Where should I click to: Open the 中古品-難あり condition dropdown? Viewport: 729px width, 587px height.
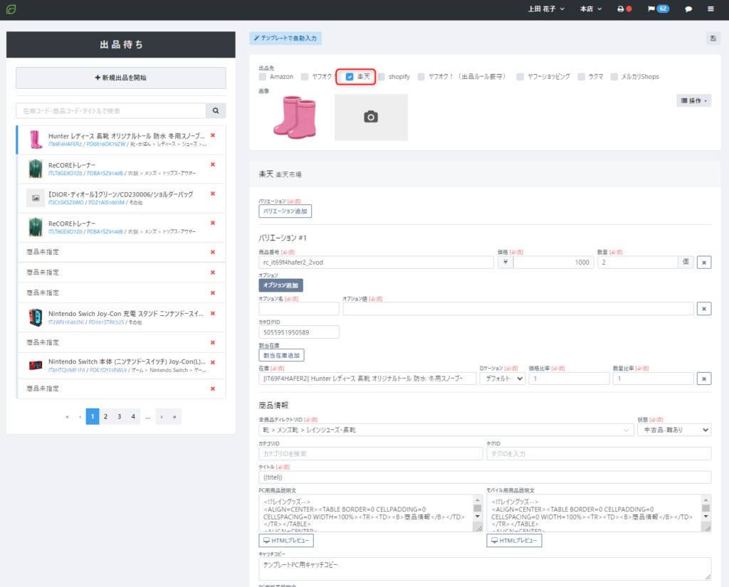click(x=674, y=430)
